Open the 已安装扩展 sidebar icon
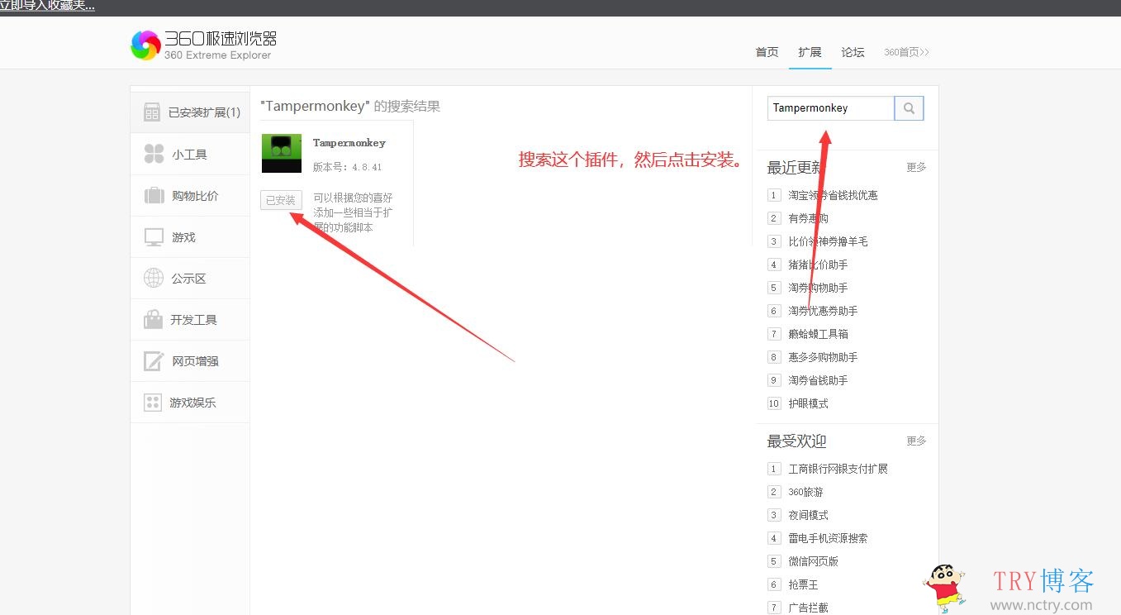Screen dimensions: 1121x615 152,112
